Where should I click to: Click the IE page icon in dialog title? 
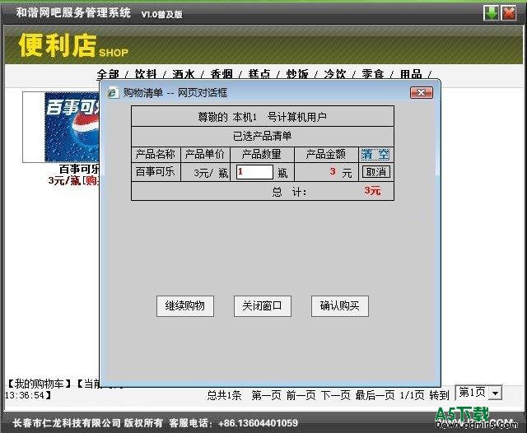tap(113, 93)
